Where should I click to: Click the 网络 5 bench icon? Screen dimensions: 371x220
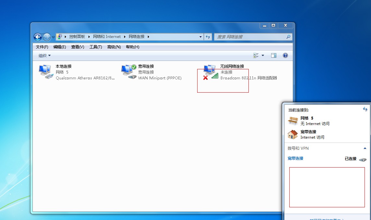point(293,121)
